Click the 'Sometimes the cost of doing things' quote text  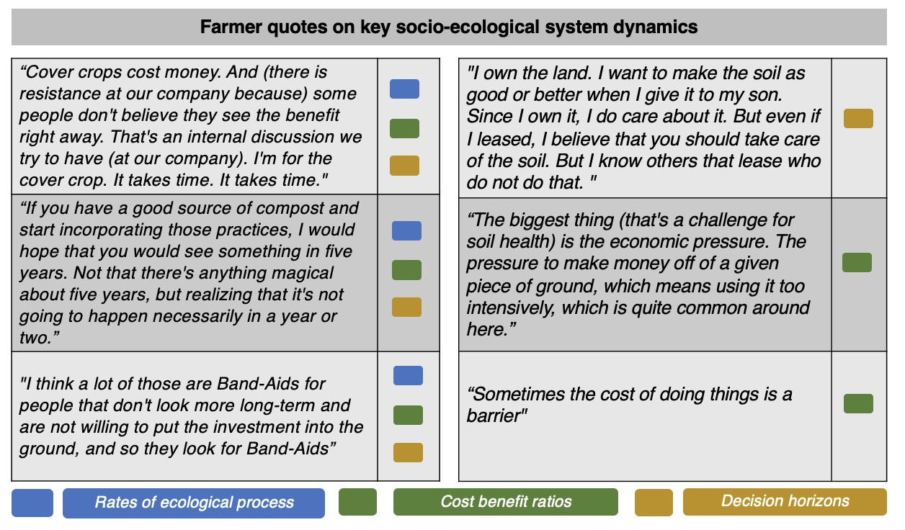pyautogui.click(x=630, y=405)
